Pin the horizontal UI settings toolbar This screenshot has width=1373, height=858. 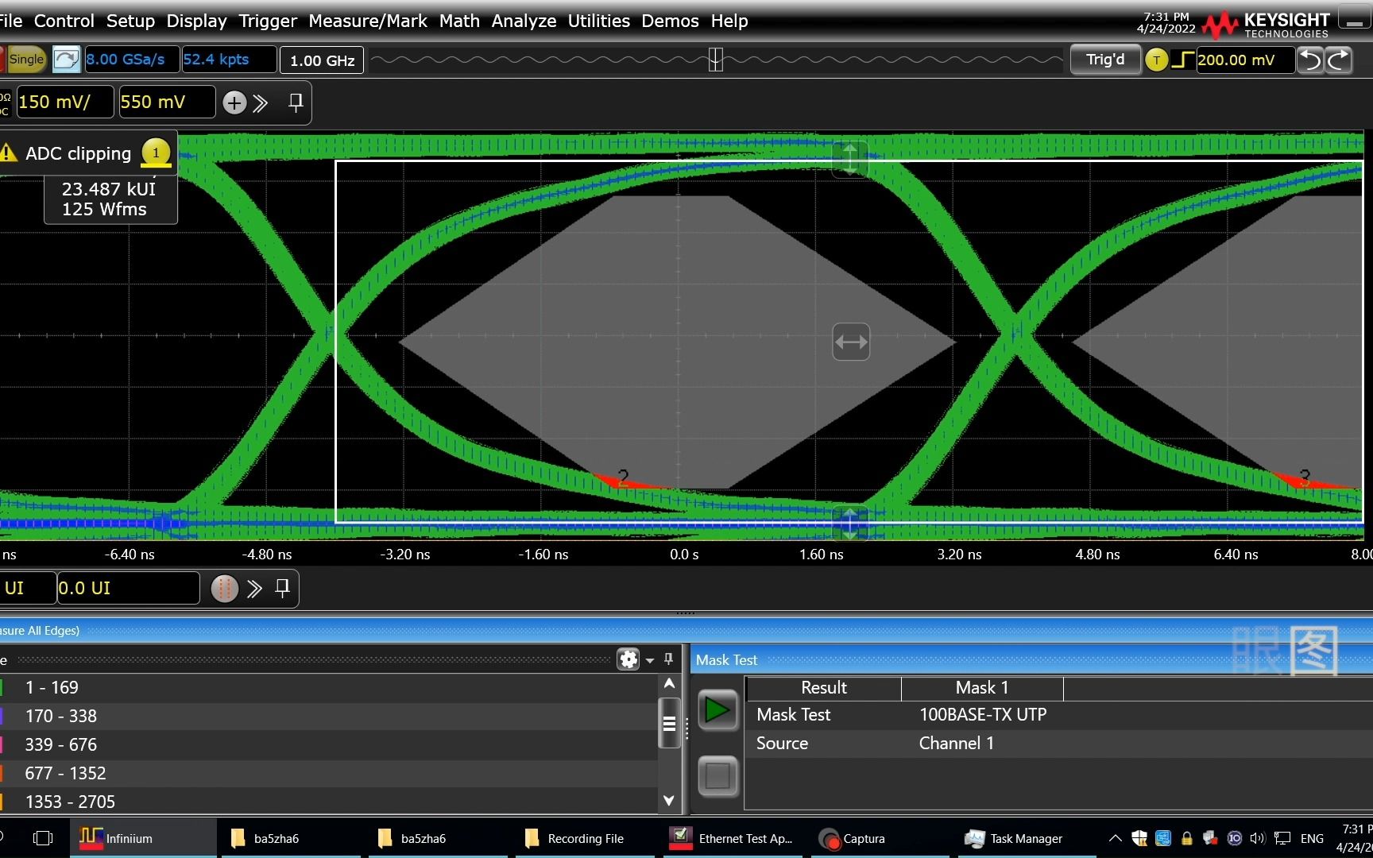(x=282, y=588)
